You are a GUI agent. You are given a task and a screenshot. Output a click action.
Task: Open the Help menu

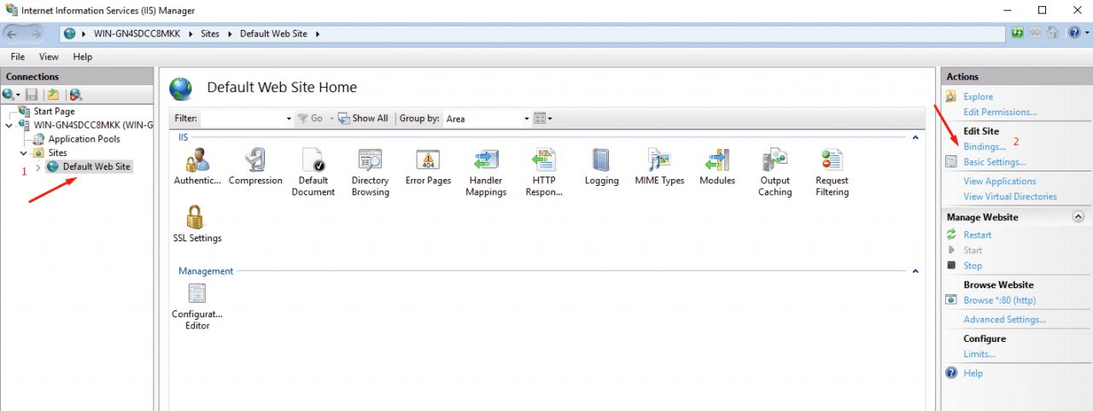[82, 56]
